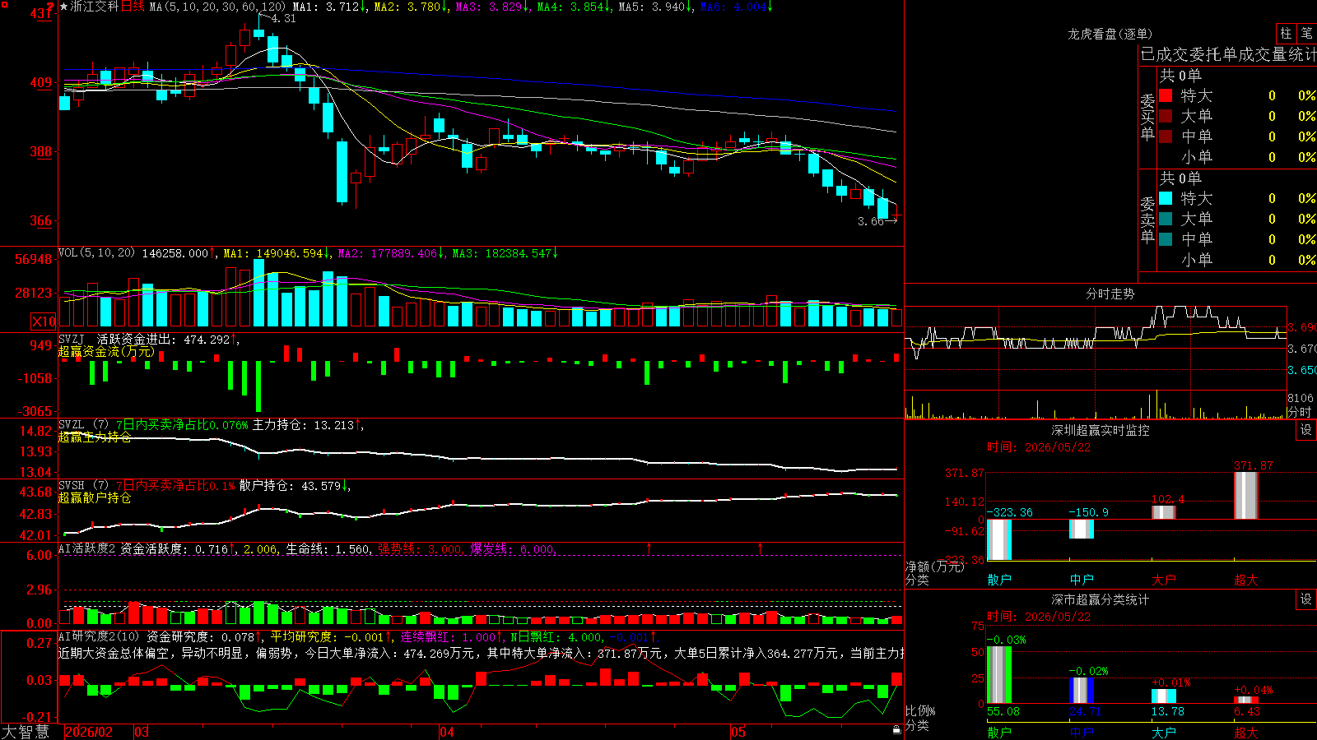Click the 深圳超赢实时监控 panel title
This screenshot has height=740, width=1317.
tap(1101, 430)
